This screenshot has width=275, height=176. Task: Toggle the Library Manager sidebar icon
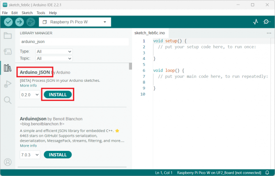8,68
